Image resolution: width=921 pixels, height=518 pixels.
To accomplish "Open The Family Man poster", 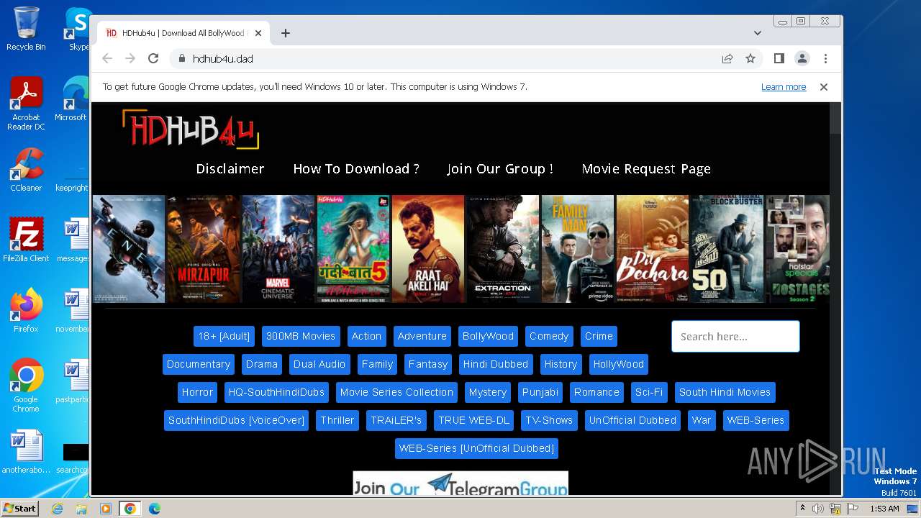I will click(x=578, y=249).
